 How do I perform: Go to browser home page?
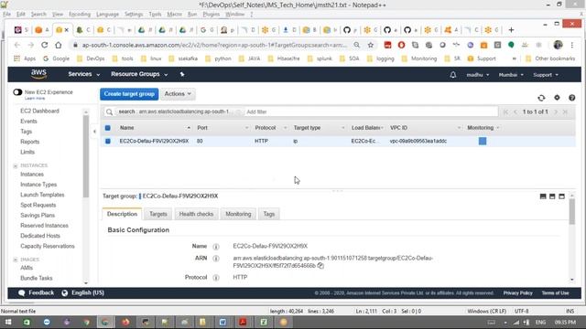pyautogui.click(x=59, y=45)
